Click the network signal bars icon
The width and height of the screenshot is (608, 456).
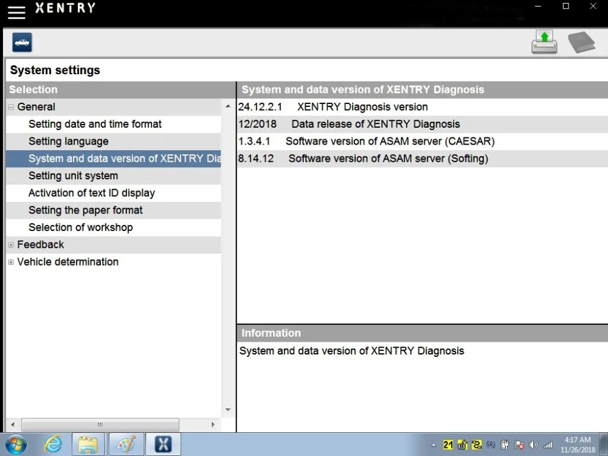[548, 445]
